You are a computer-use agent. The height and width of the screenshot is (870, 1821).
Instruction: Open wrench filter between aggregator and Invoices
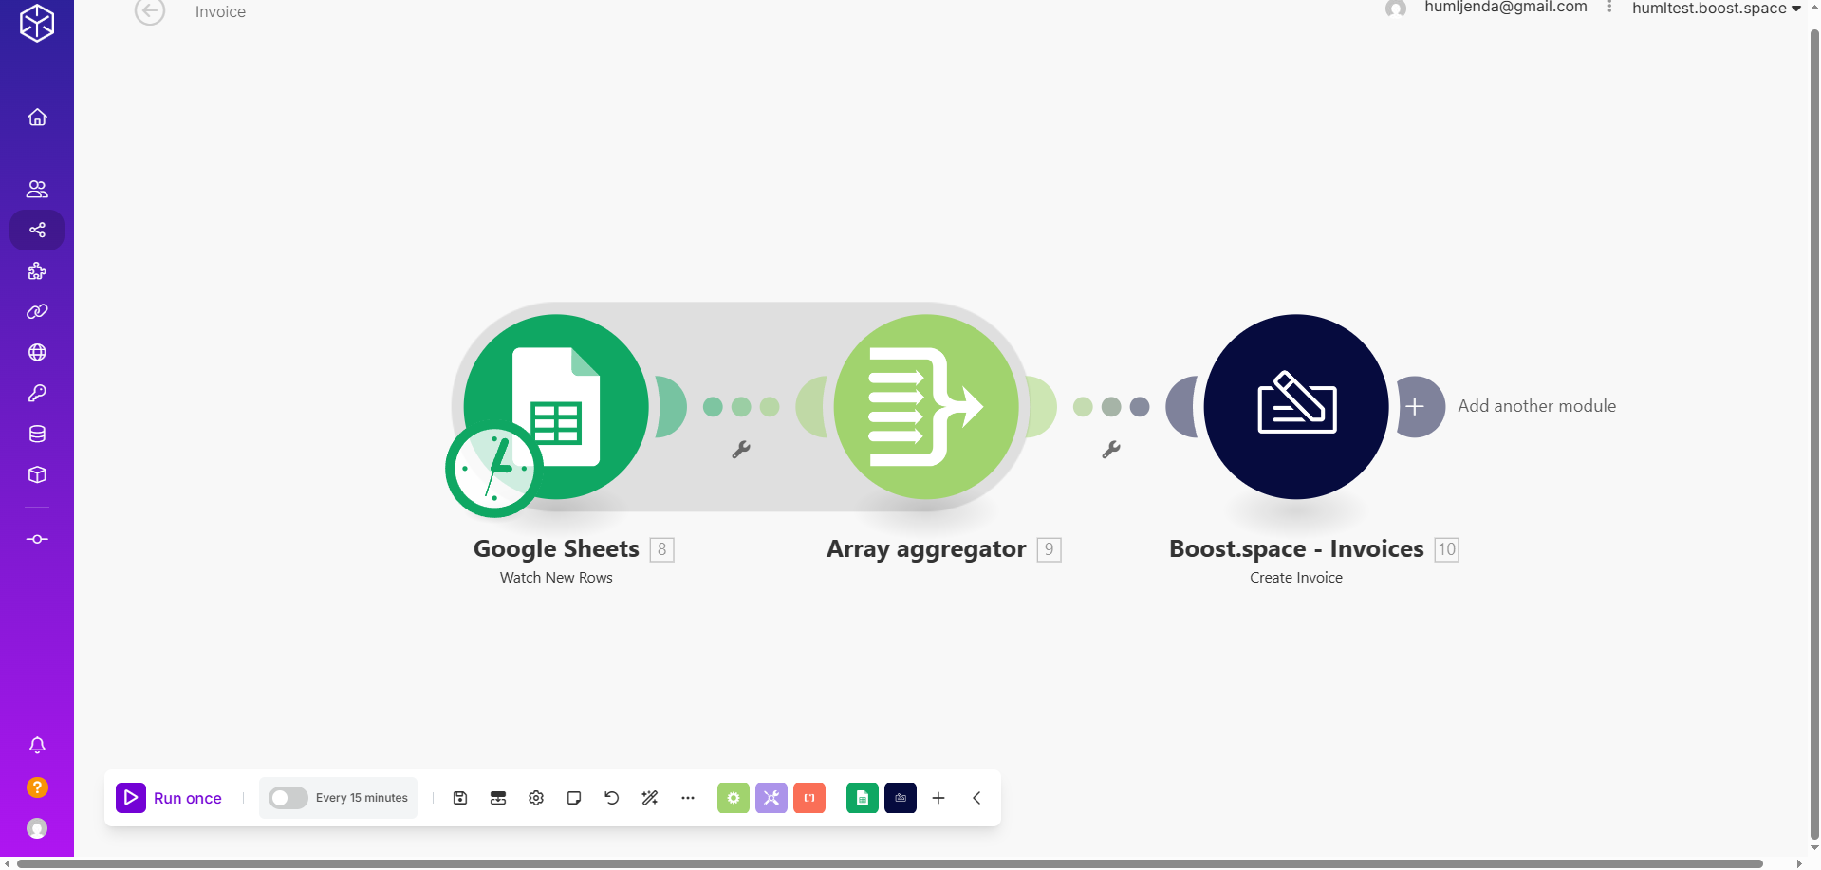1111,450
